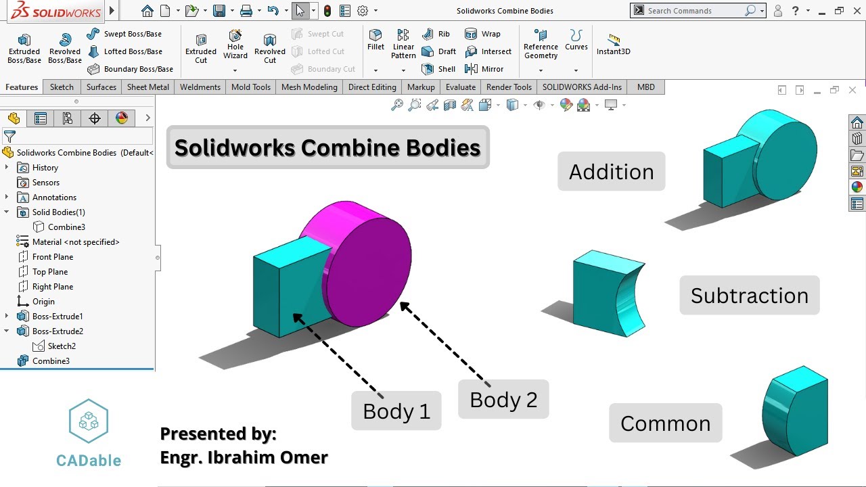Apply the Fillet tool
Image resolution: width=866 pixels, height=487 pixels.
375,41
